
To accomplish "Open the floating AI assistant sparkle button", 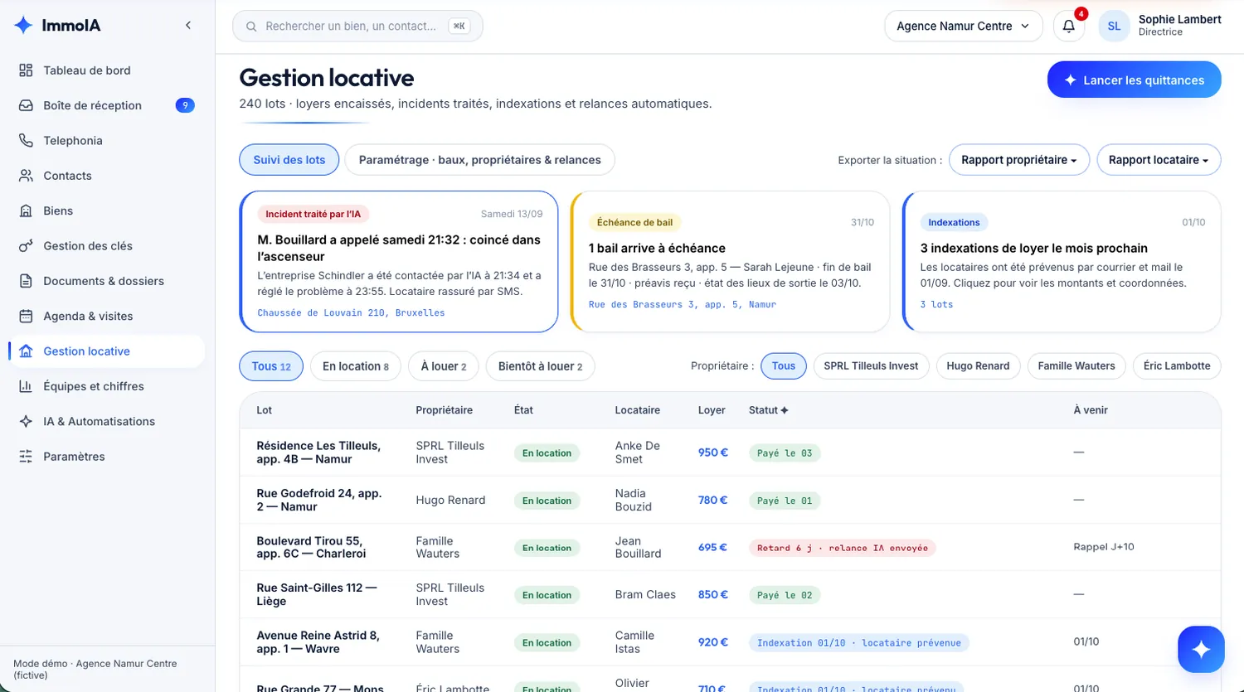I will coord(1201,649).
